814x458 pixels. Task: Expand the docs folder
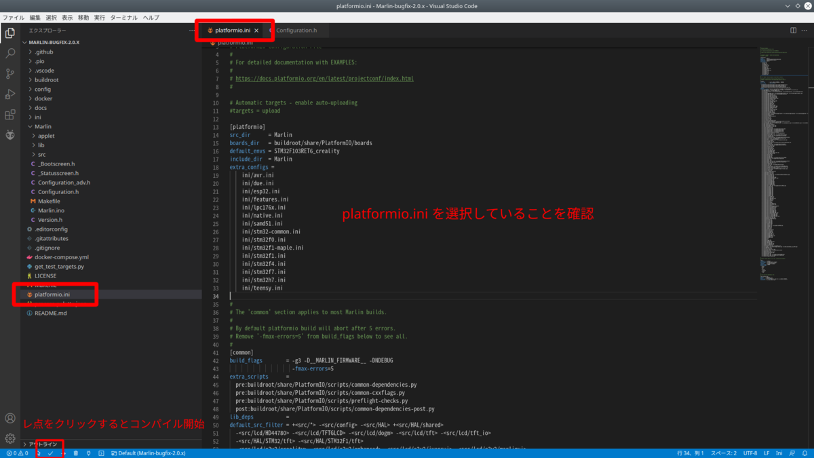tap(111, 108)
